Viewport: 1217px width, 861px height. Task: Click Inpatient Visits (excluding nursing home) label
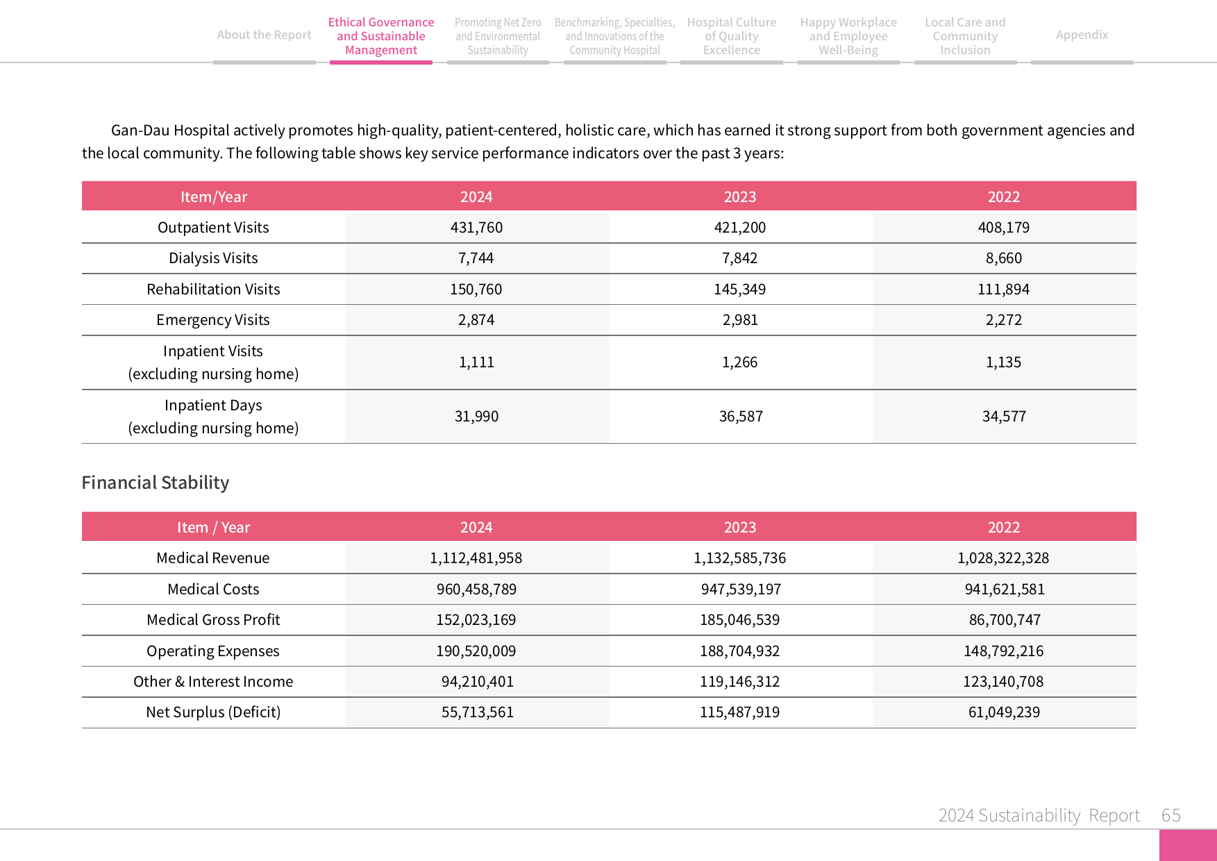click(x=213, y=362)
